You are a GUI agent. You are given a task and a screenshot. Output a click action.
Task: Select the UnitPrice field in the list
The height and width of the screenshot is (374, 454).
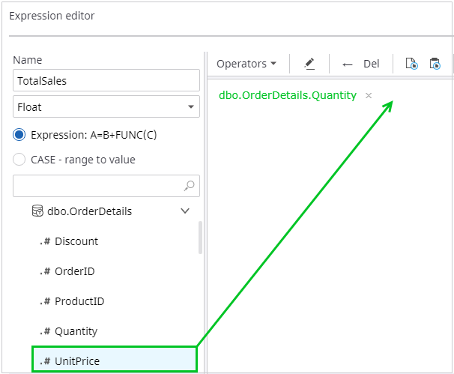77,361
